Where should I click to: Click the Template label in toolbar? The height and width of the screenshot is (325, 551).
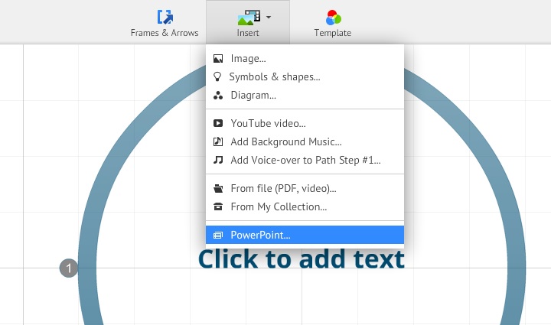tap(332, 33)
